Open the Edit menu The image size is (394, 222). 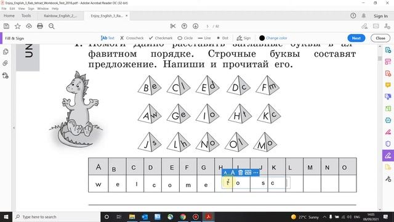(12, 8)
